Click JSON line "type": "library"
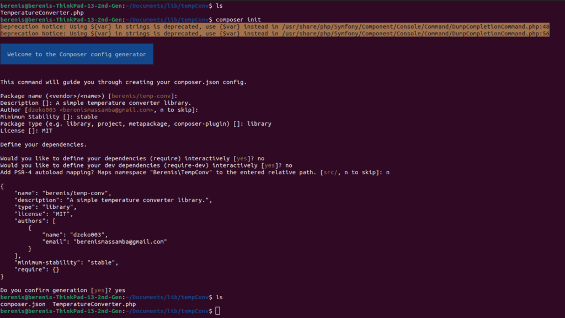 pos(46,207)
